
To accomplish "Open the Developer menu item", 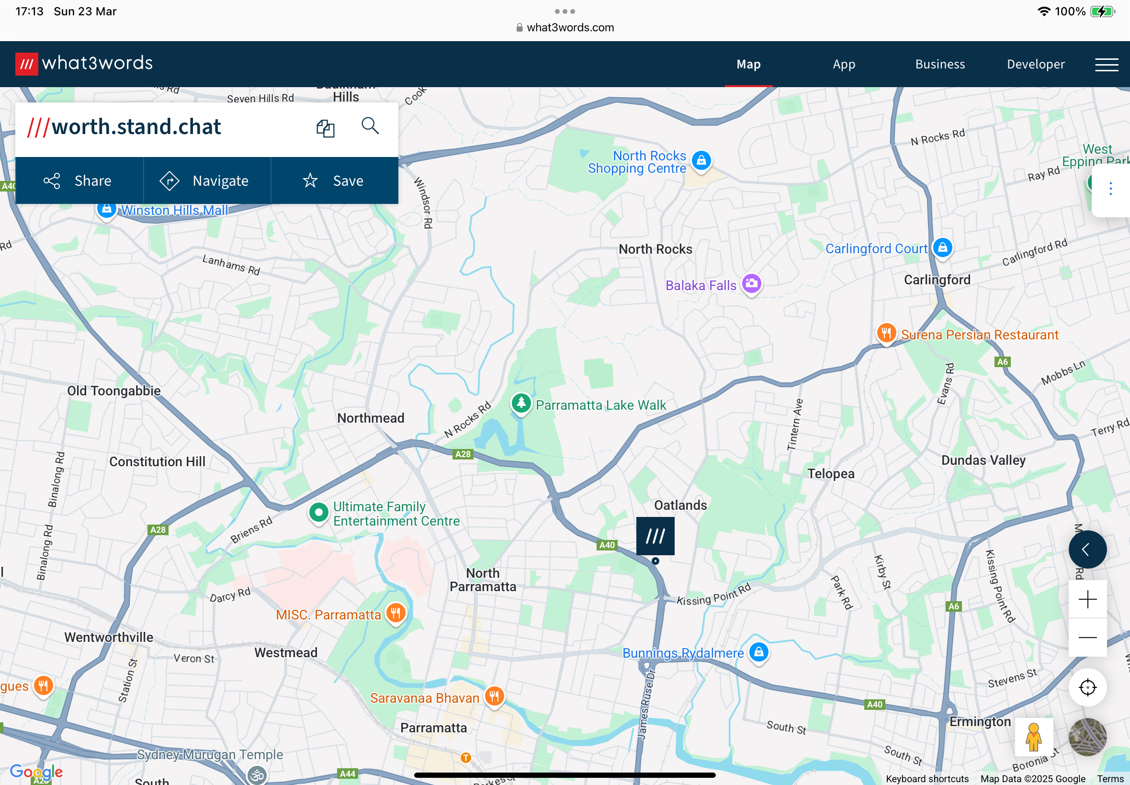I will (x=1036, y=65).
